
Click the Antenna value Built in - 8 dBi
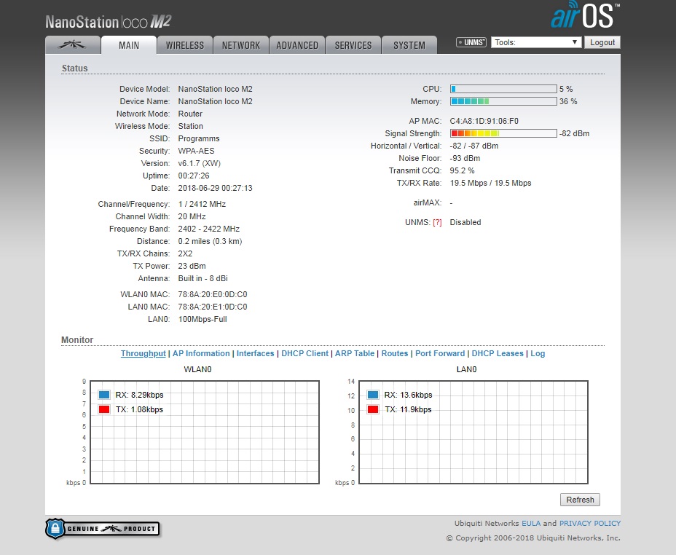click(x=203, y=278)
